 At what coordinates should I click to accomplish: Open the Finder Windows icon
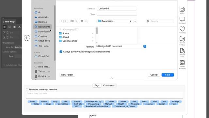[x=182, y=63]
